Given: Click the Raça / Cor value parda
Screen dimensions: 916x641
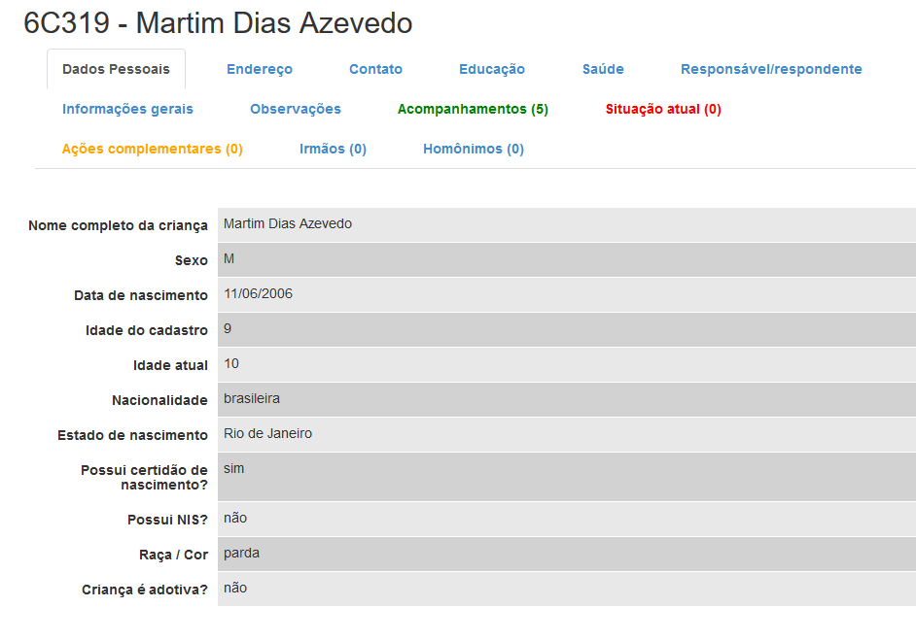Looking at the screenshot, I should click(241, 554).
